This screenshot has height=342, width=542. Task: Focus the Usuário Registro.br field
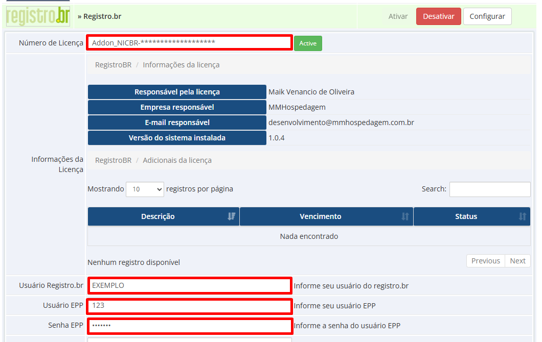[x=189, y=285]
